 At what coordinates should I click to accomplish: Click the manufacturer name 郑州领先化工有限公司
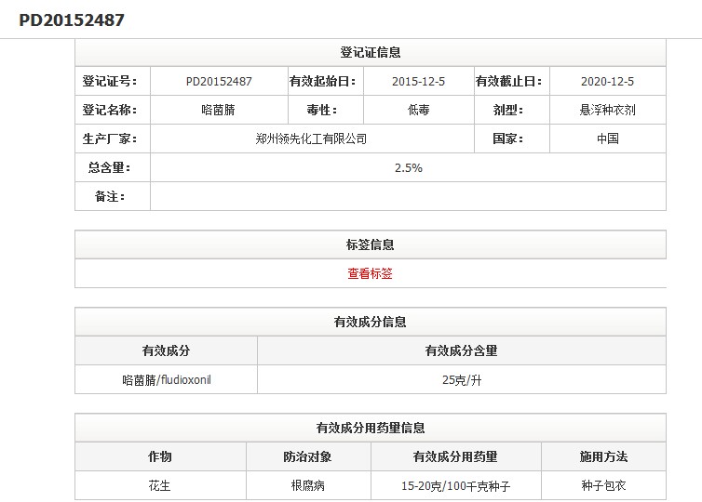pos(311,139)
